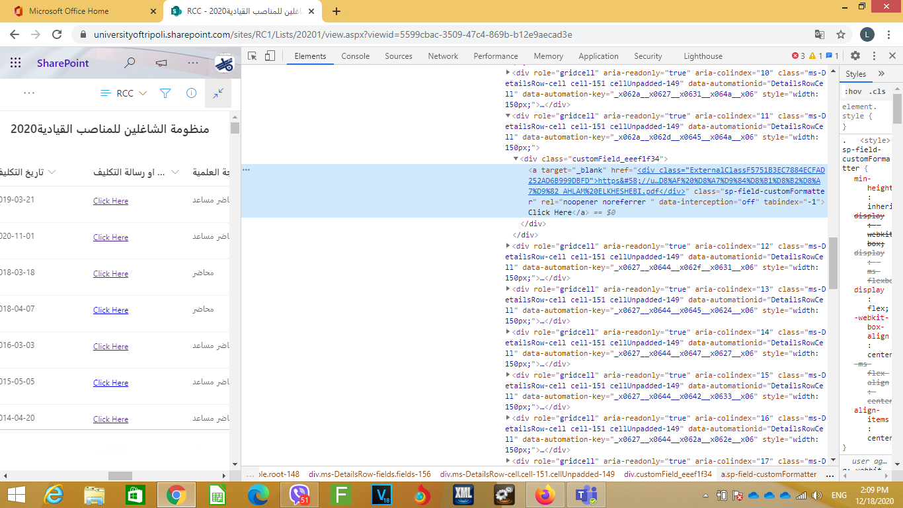Open the Application tab in DevTools
903x508 pixels.
pyautogui.click(x=598, y=56)
